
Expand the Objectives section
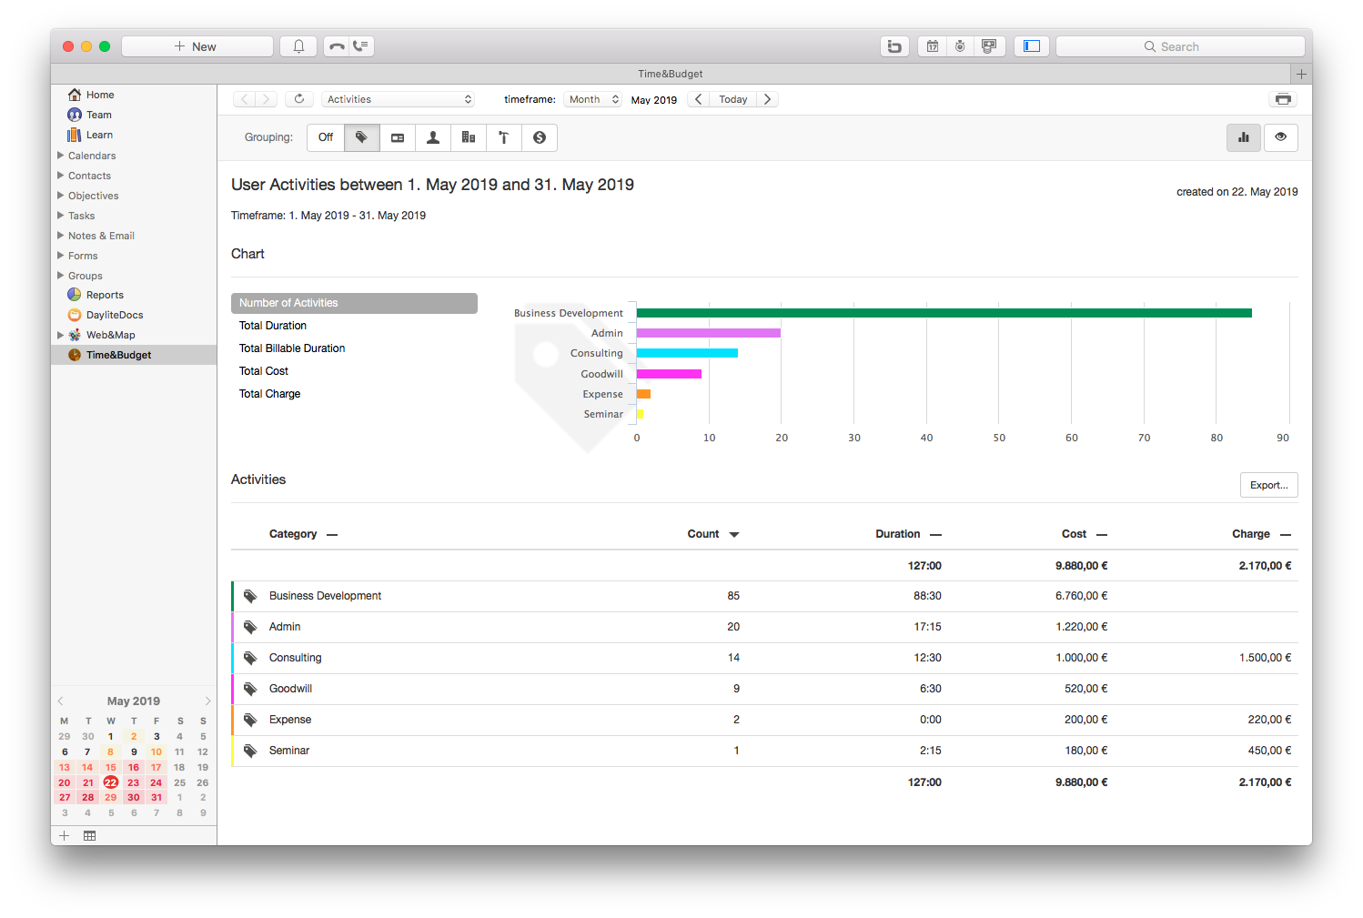pyautogui.click(x=61, y=196)
